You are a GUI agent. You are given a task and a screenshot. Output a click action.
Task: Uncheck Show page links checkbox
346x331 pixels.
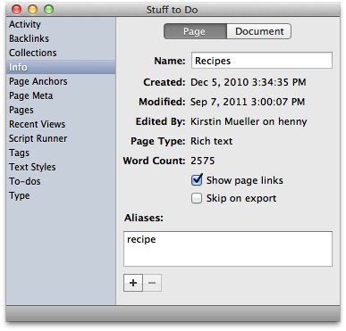(x=197, y=180)
